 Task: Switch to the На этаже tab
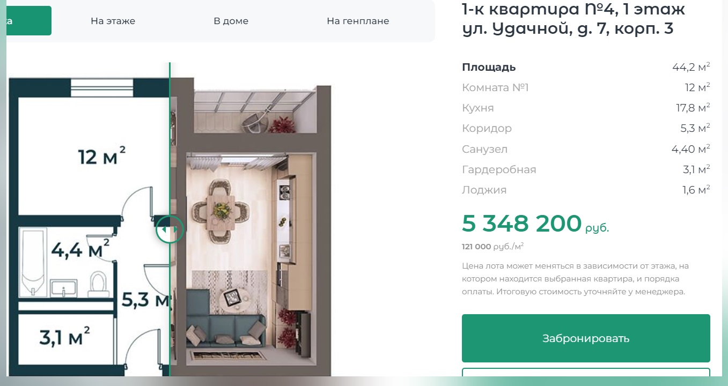pyautogui.click(x=113, y=21)
